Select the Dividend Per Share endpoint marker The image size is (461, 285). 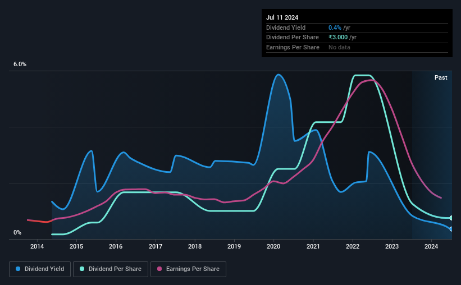click(x=451, y=218)
